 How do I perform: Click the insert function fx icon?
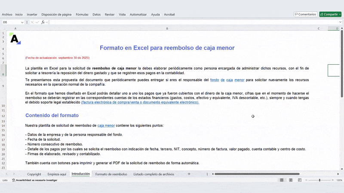[43, 22]
